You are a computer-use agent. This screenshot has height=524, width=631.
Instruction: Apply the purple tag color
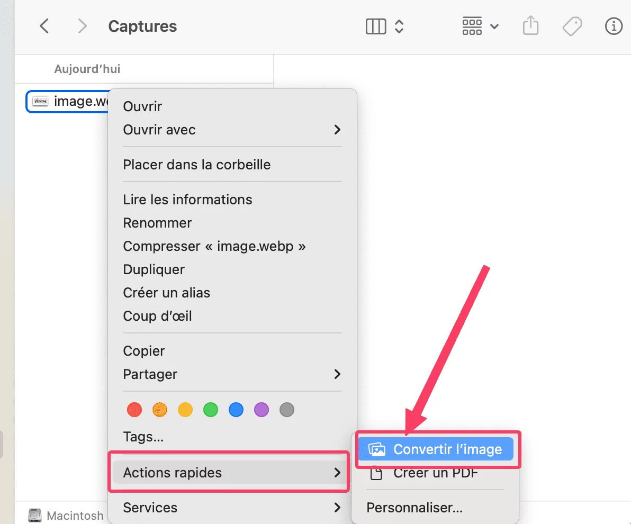pos(261,410)
